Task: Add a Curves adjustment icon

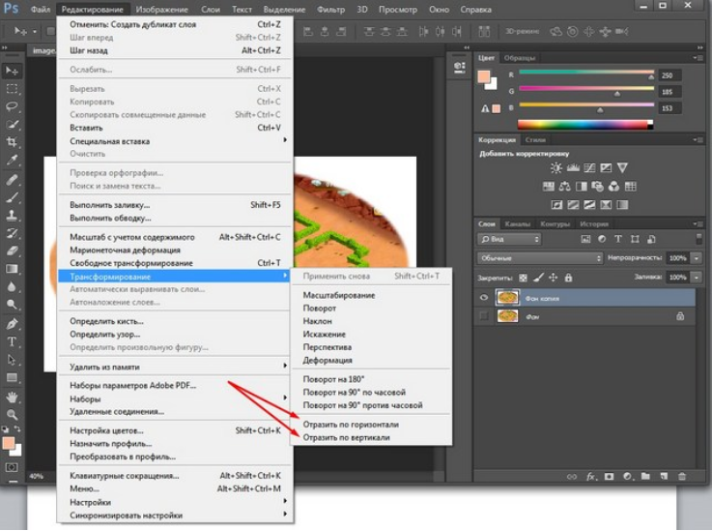Action: tap(589, 168)
